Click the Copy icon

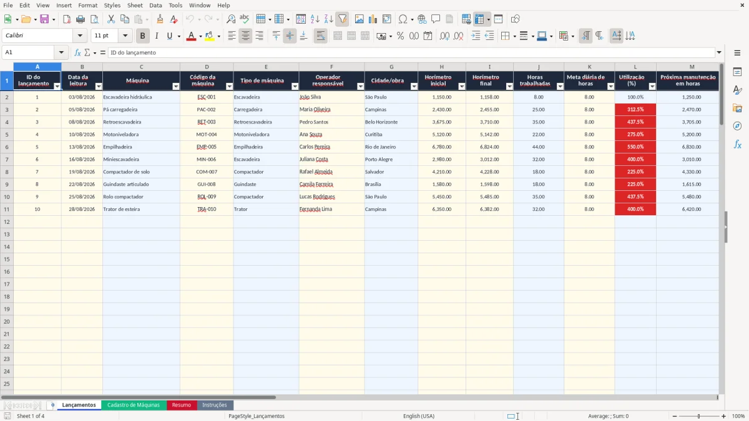tap(125, 19)
